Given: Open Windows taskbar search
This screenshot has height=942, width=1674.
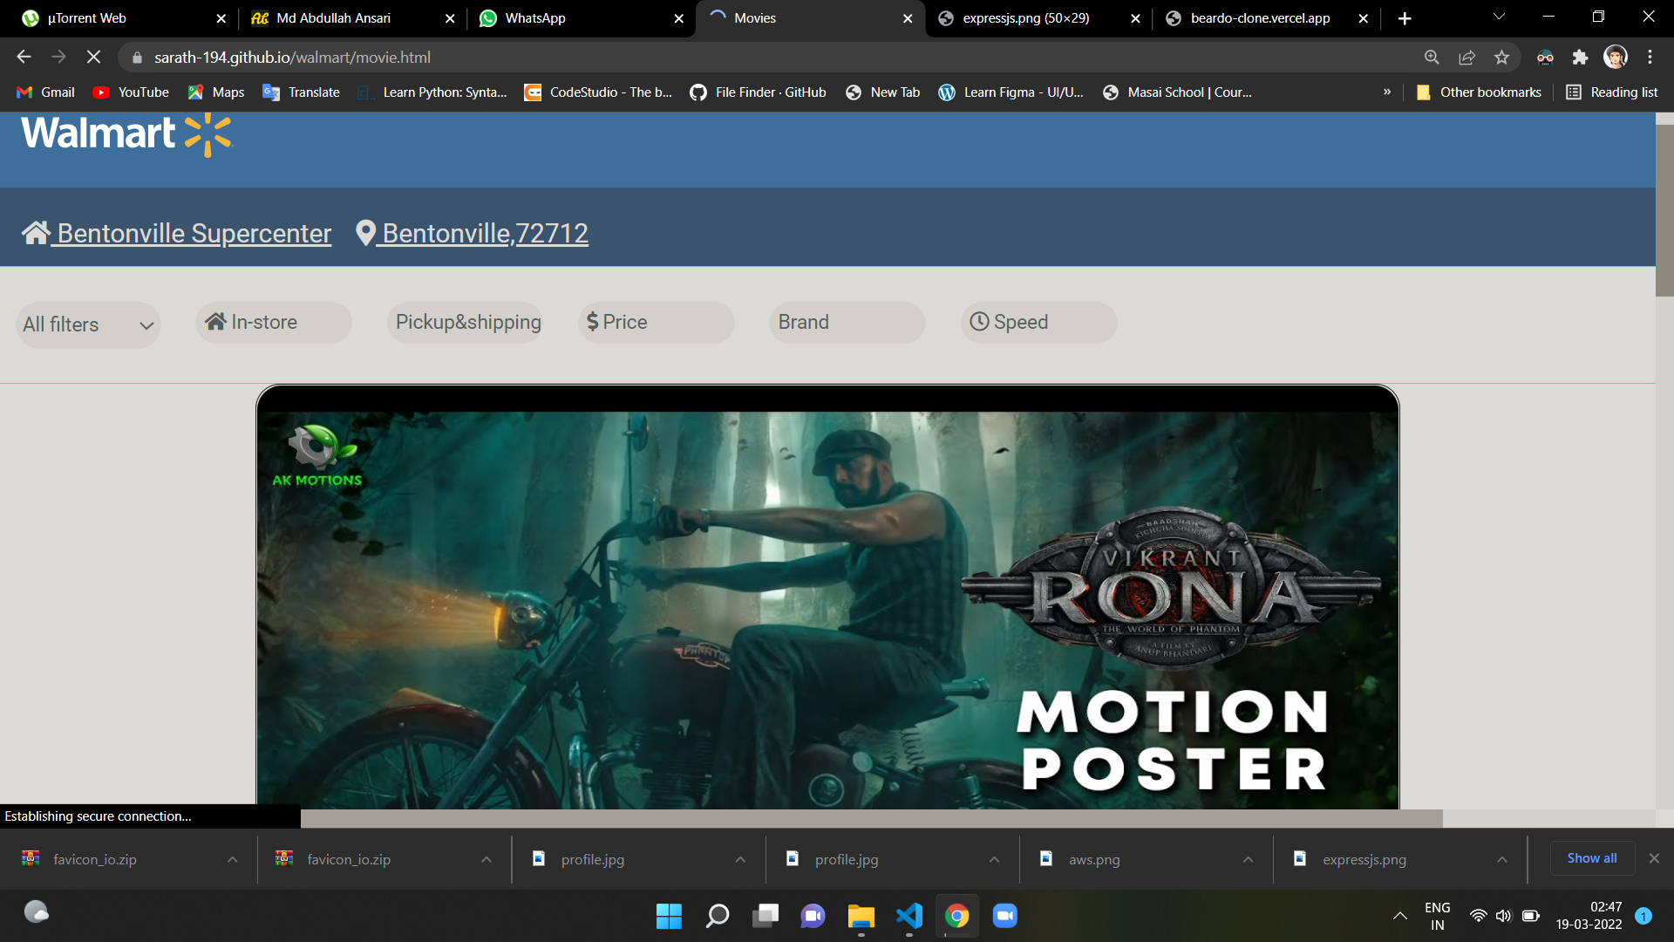Looking at the screenshot, I should point(717,916).
